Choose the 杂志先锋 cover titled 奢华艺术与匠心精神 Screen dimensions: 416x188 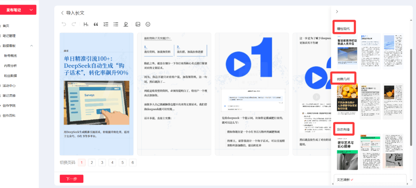(347, 152)
